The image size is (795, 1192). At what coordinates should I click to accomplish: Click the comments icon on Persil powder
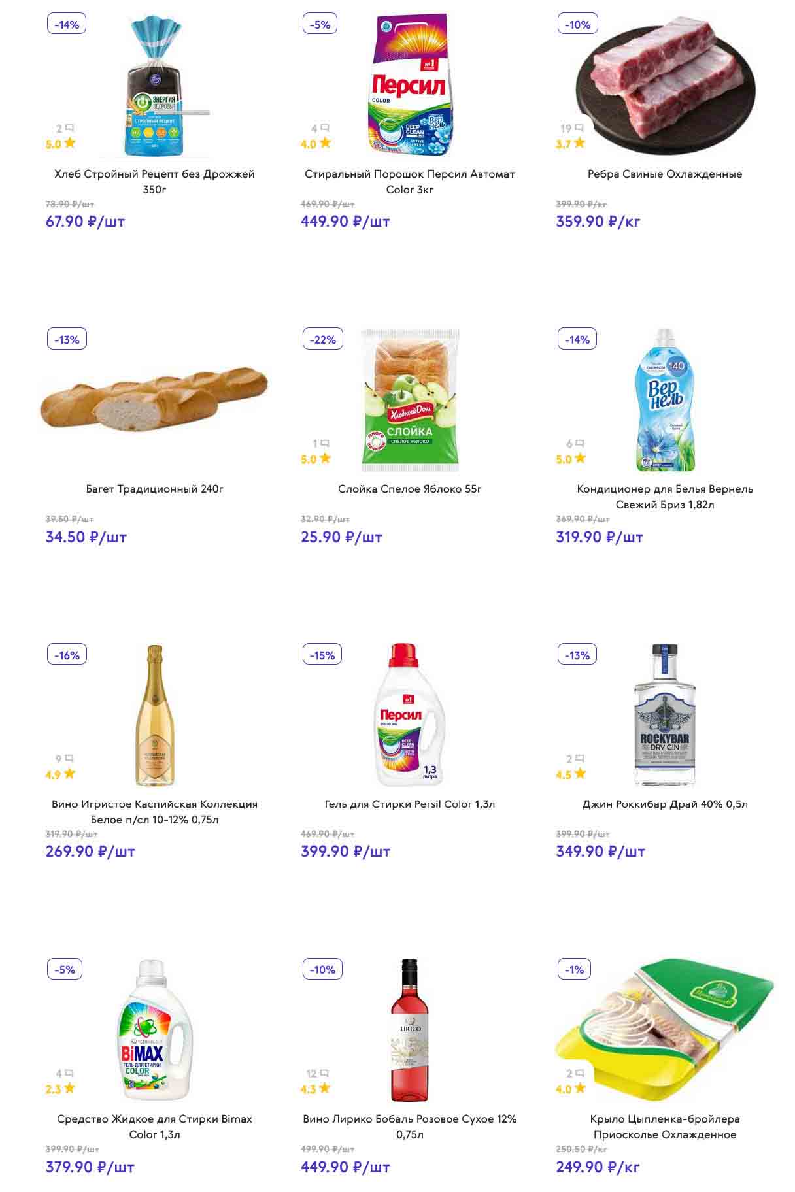click(x=324, y=129)
